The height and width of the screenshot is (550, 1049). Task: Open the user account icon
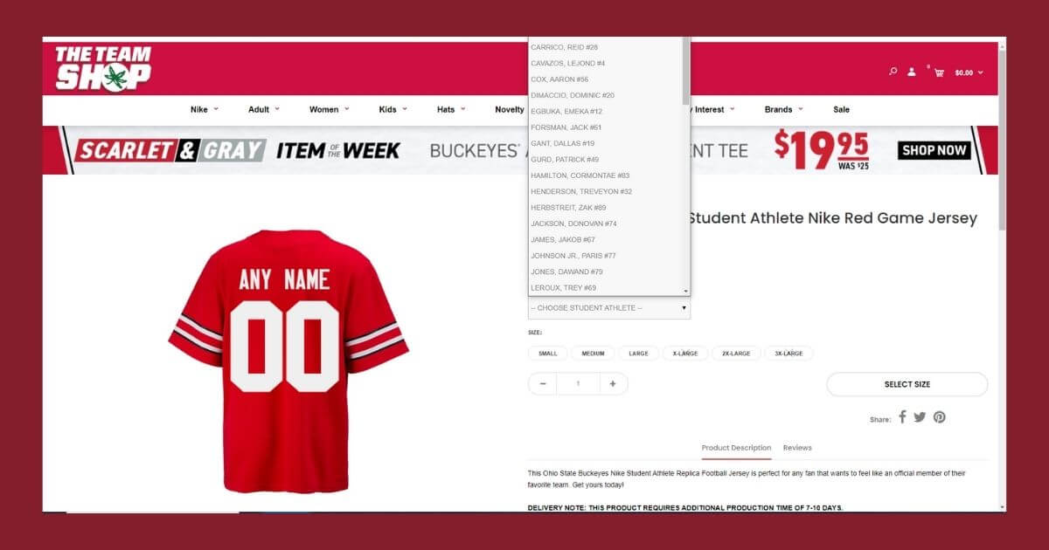[912, 72]
